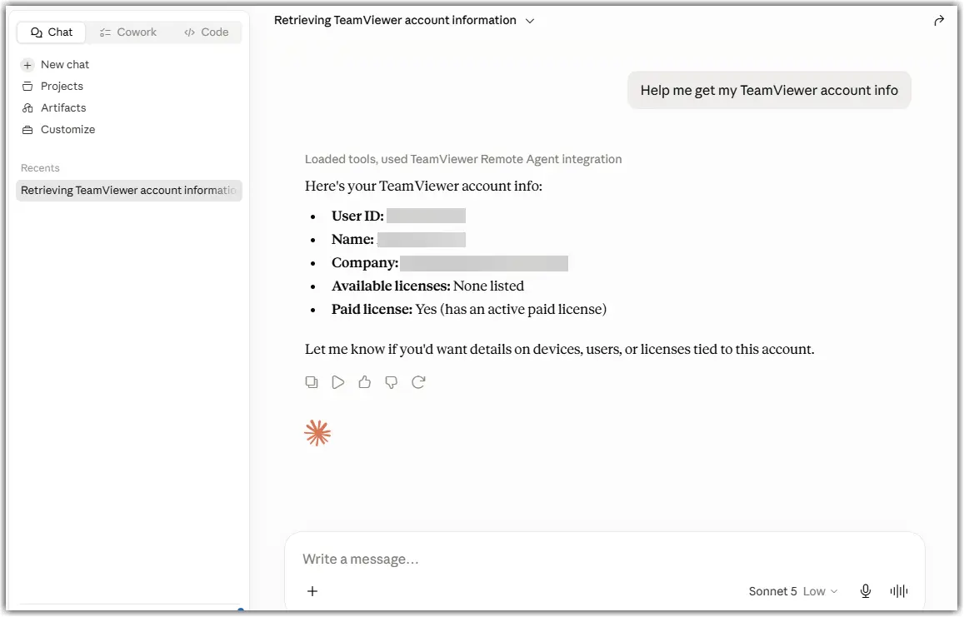Click the Recents section label
Image resolution: width=964 pixels, height=617 pixels.
point(40,167)
